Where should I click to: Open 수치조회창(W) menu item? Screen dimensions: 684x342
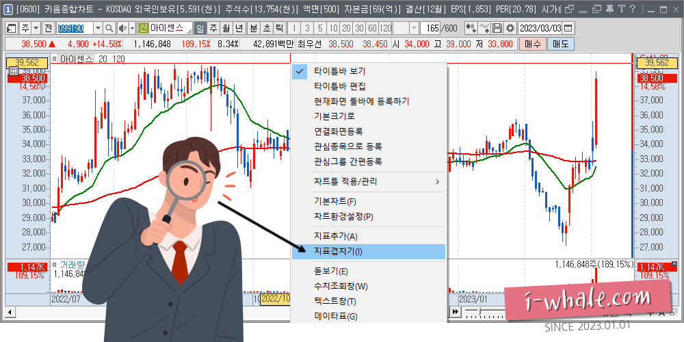point(369,287)
